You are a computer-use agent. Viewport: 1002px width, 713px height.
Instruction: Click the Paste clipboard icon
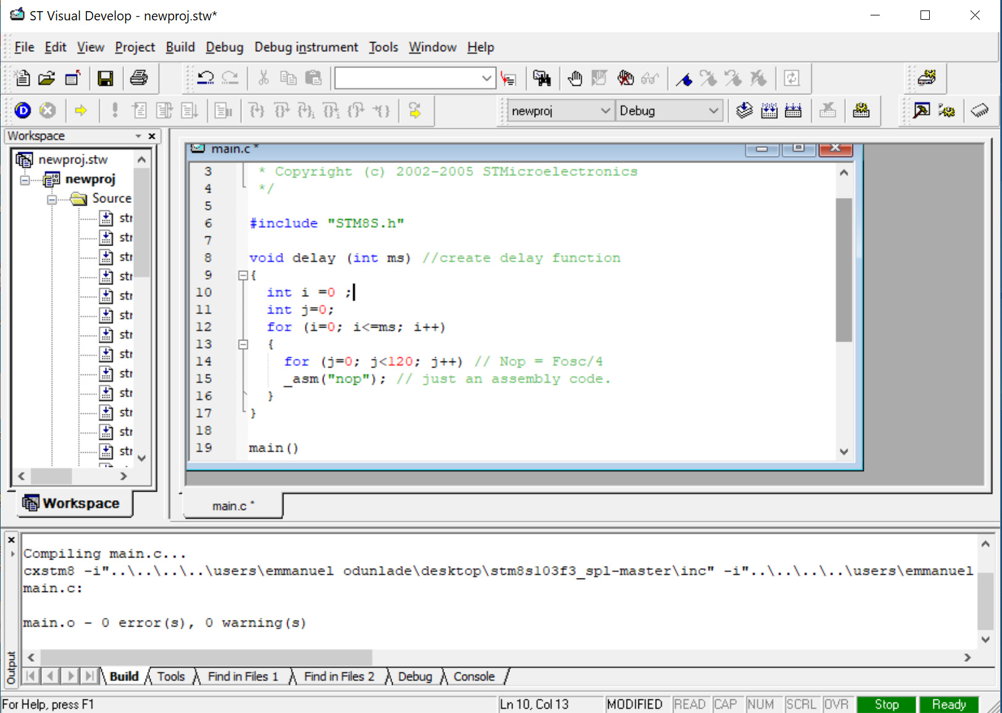tap(314, 78)
